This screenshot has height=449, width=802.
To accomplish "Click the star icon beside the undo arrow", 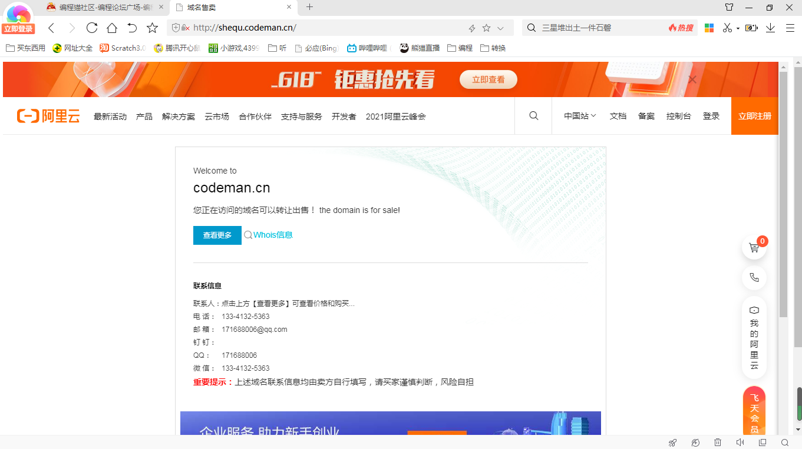I will click(152, 28).
